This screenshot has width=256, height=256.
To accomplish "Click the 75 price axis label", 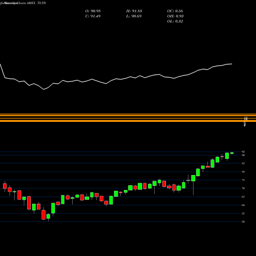I will pyautogui.click(x=243, y=180).
